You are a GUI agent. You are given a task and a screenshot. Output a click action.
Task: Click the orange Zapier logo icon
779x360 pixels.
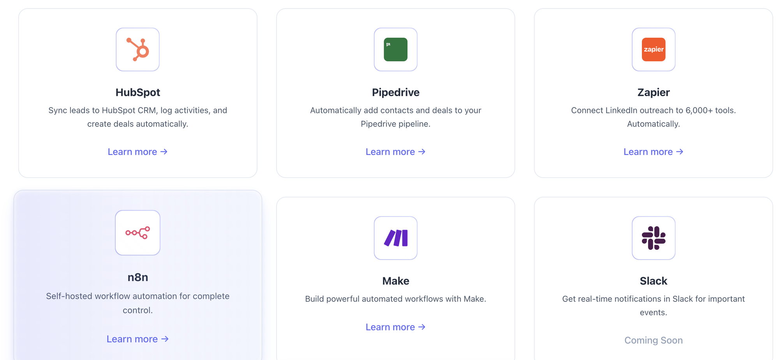tap(653, 49)
